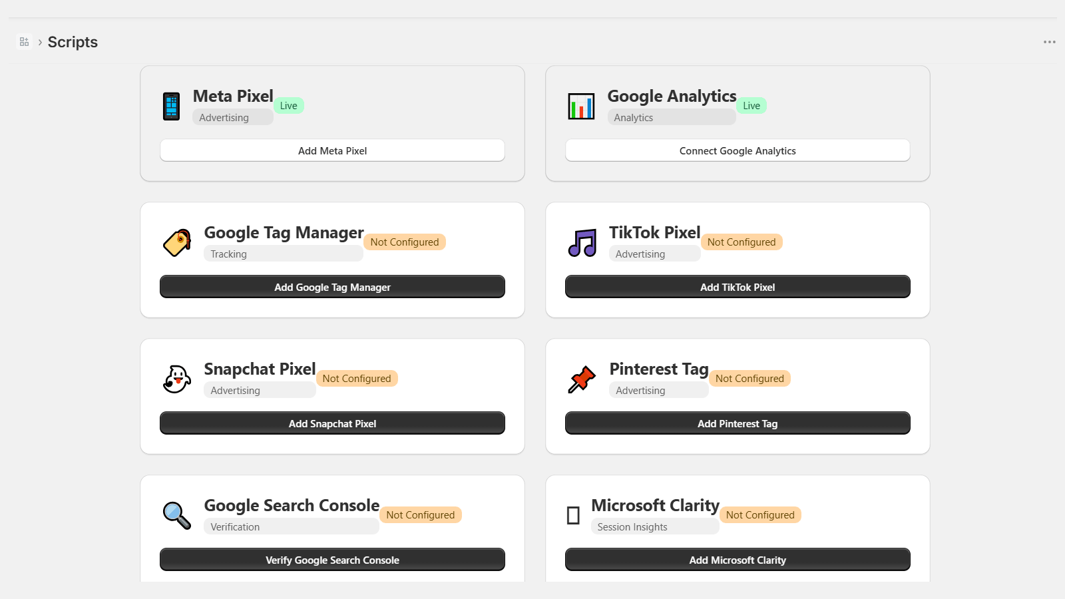The image size is (1065, 599).
Task: Click the dashboard grid icon in breadcrumb
Action: click(x=25, y=42)
